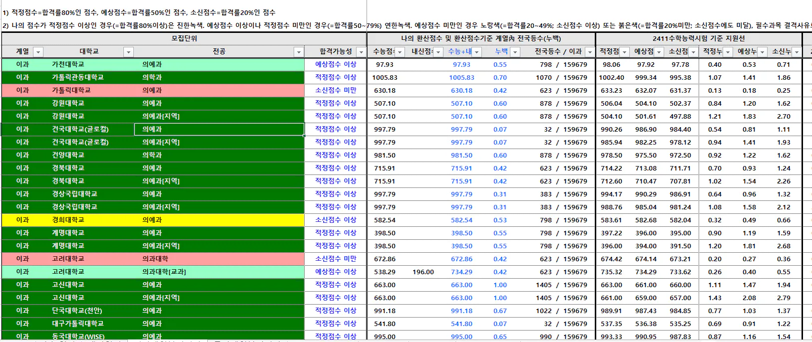The height and width of the screenshot is (342, 812).
Task: Click 1070 / 159679 national rank cell
Action: coord(561,77)
